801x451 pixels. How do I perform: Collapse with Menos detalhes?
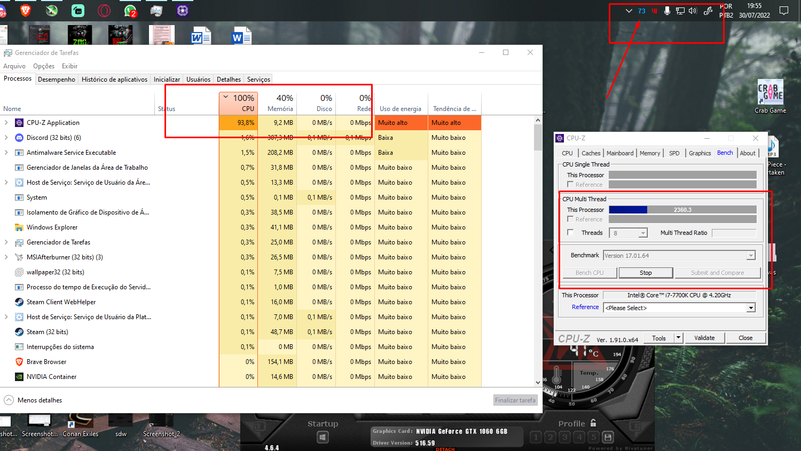(x=33, y=400)
